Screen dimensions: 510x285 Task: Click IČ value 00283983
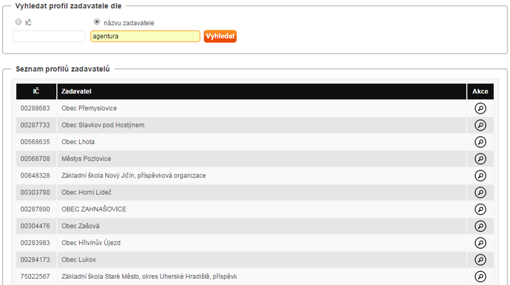pos(35,243)
